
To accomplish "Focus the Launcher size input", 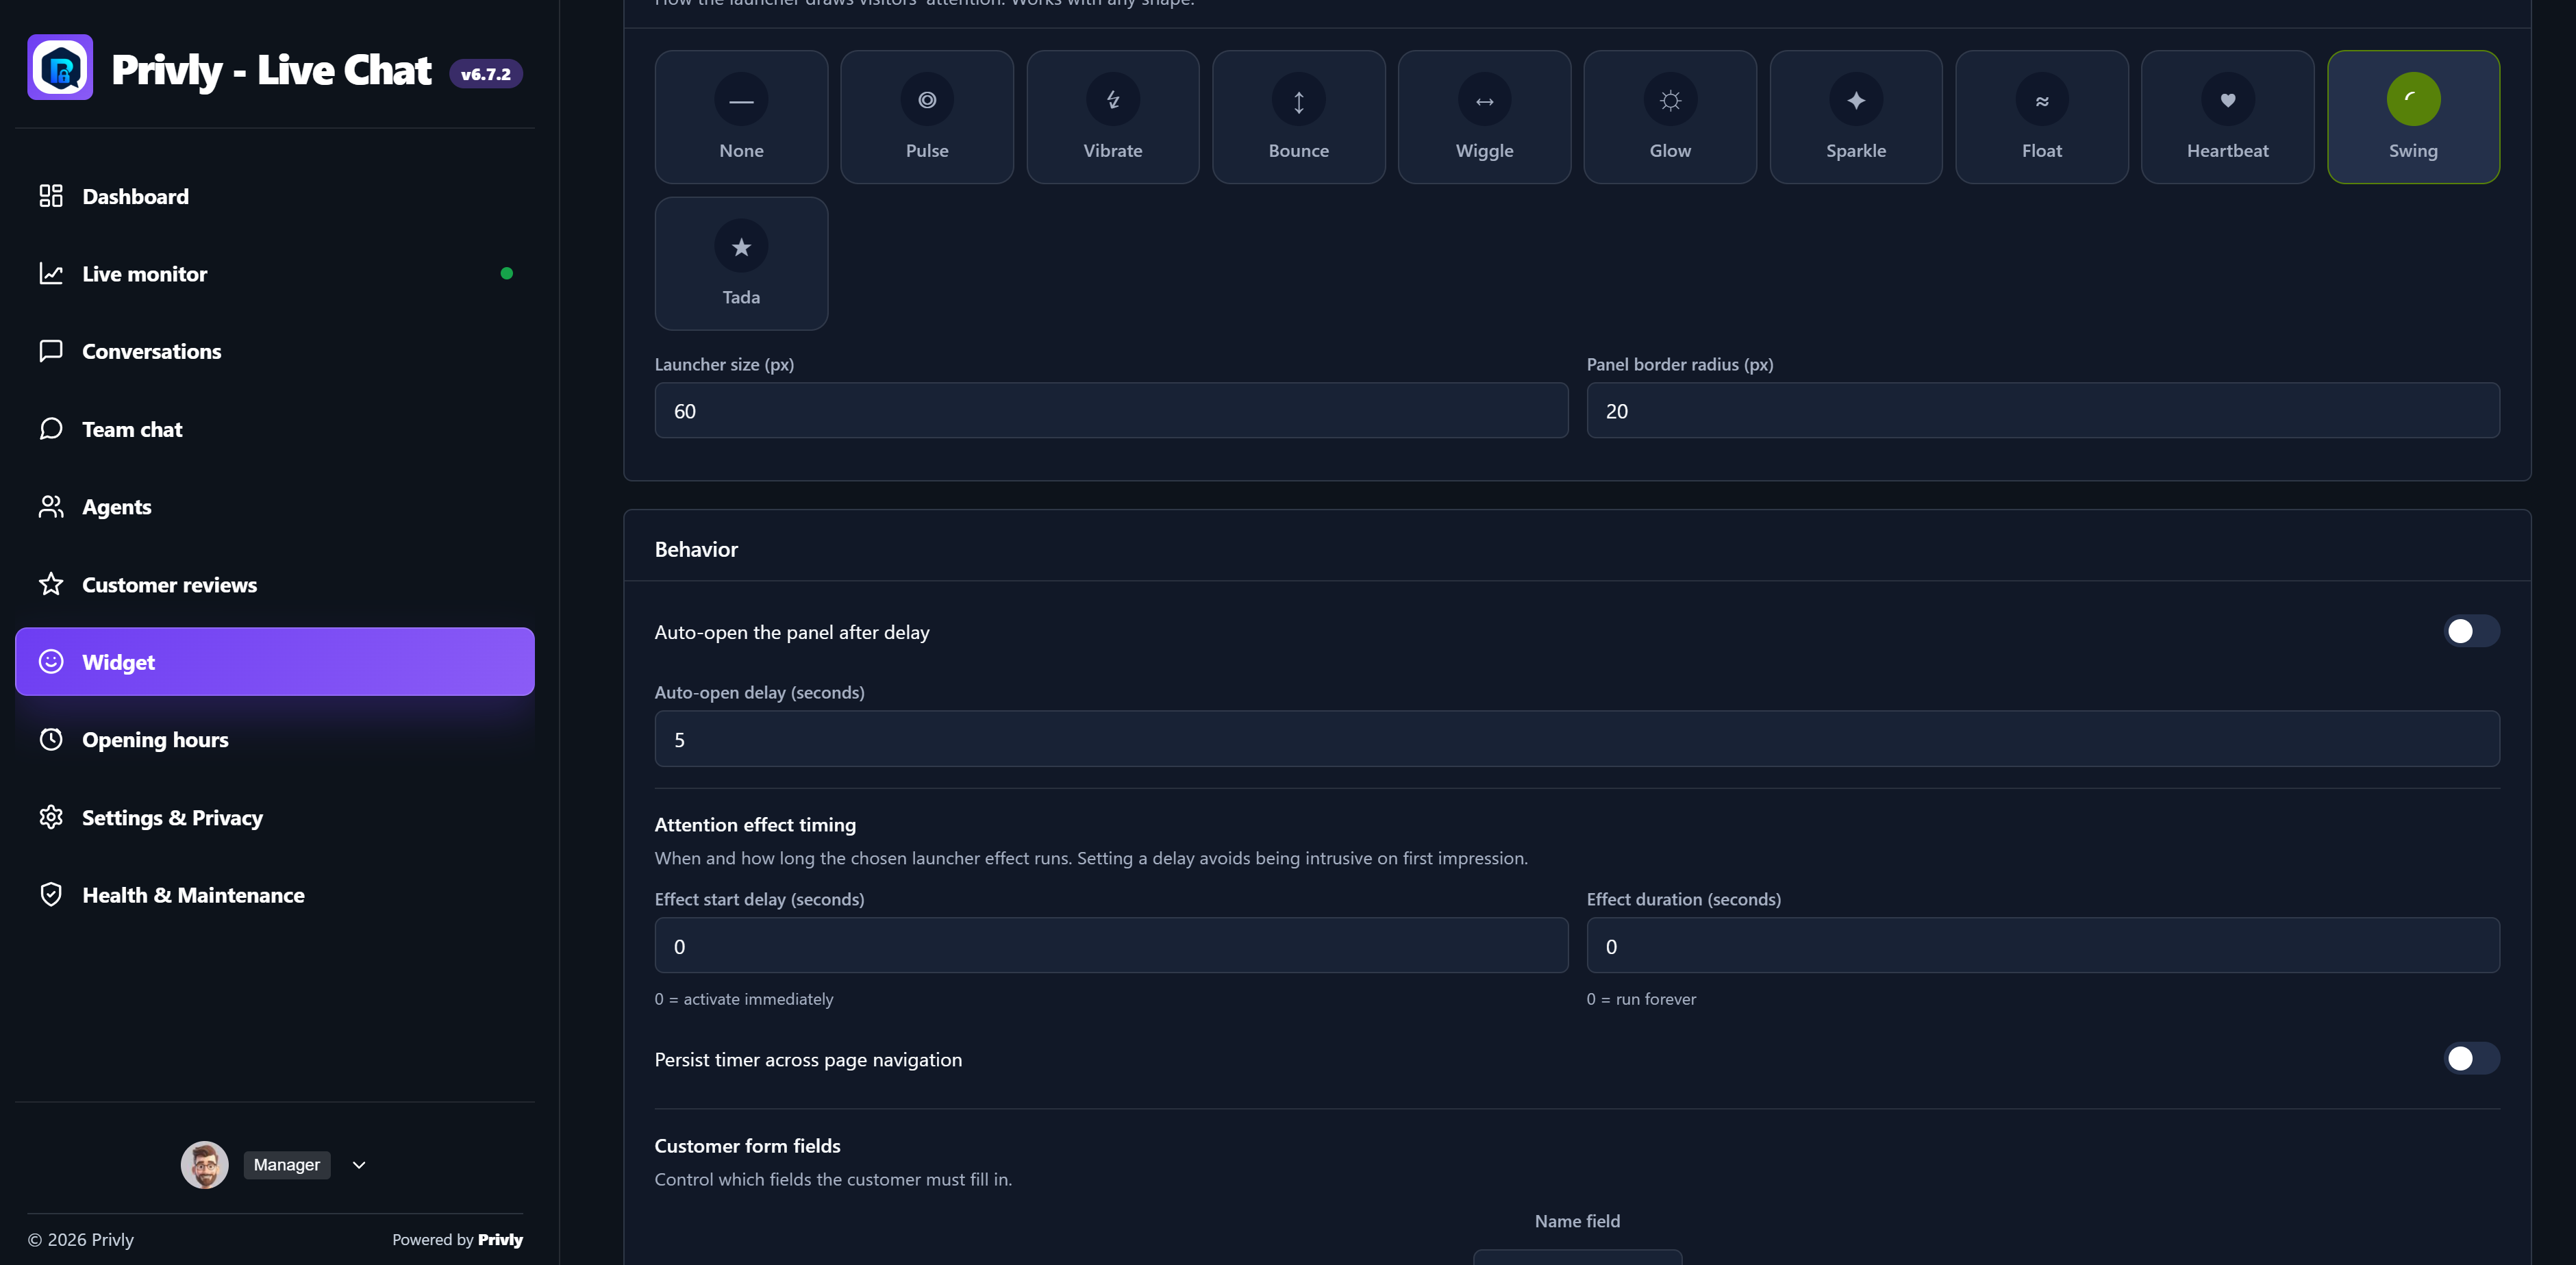I will coord(1111,411).
